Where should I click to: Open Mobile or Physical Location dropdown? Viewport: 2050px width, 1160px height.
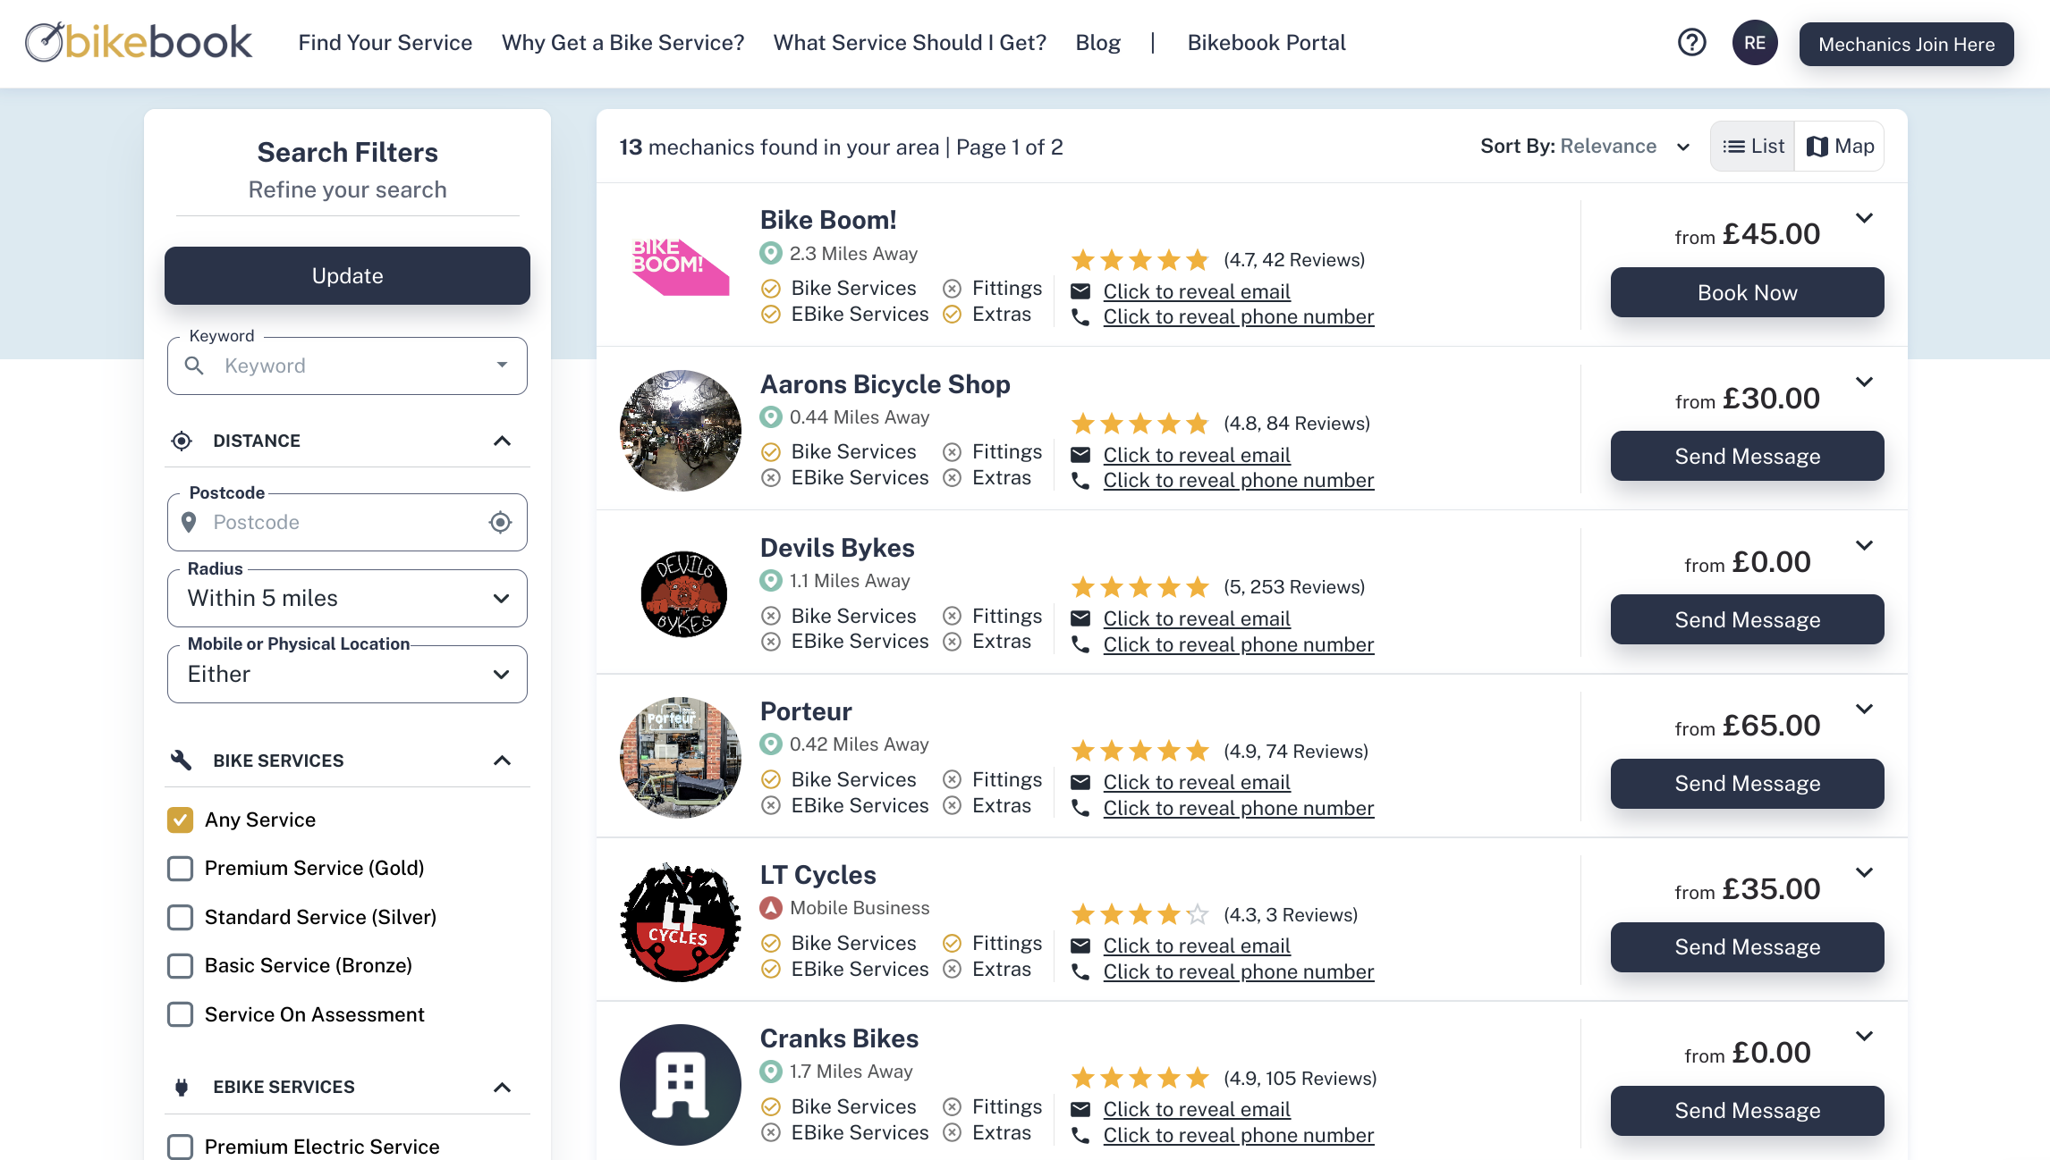[347, 674]
